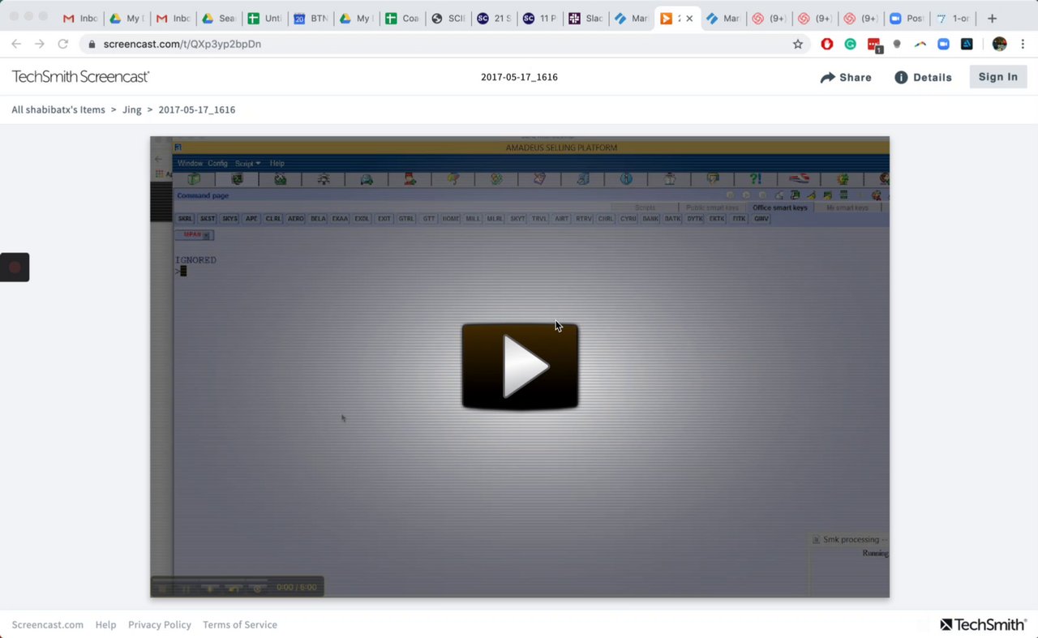Go to All shabibatx's Items breadcrumb
This screenshot has height=638, width=1038.
click(58, 109)
